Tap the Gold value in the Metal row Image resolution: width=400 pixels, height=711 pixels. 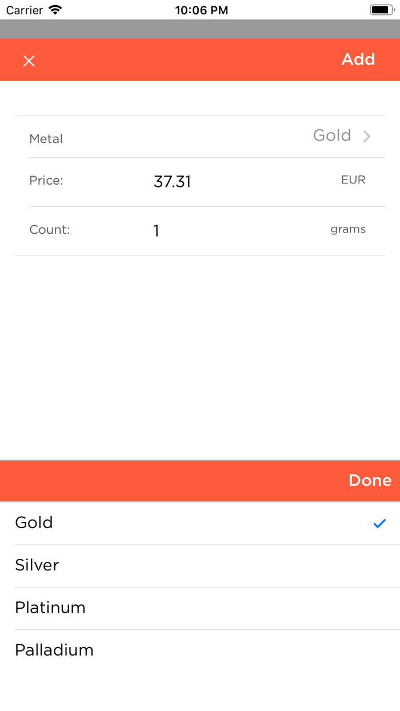pos(332,135)
